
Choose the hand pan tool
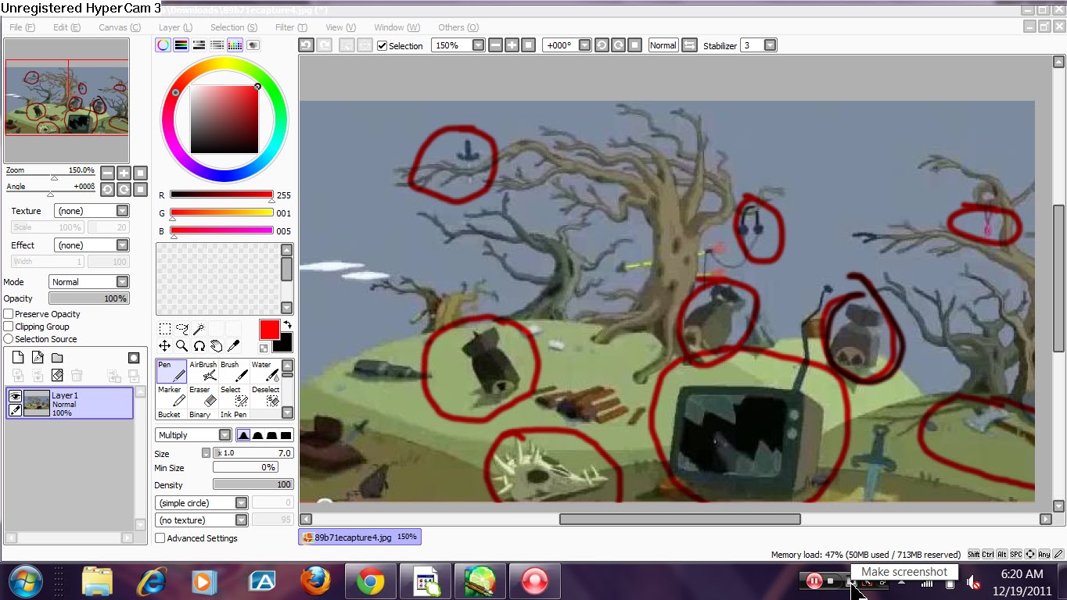[x=216, y=345]
